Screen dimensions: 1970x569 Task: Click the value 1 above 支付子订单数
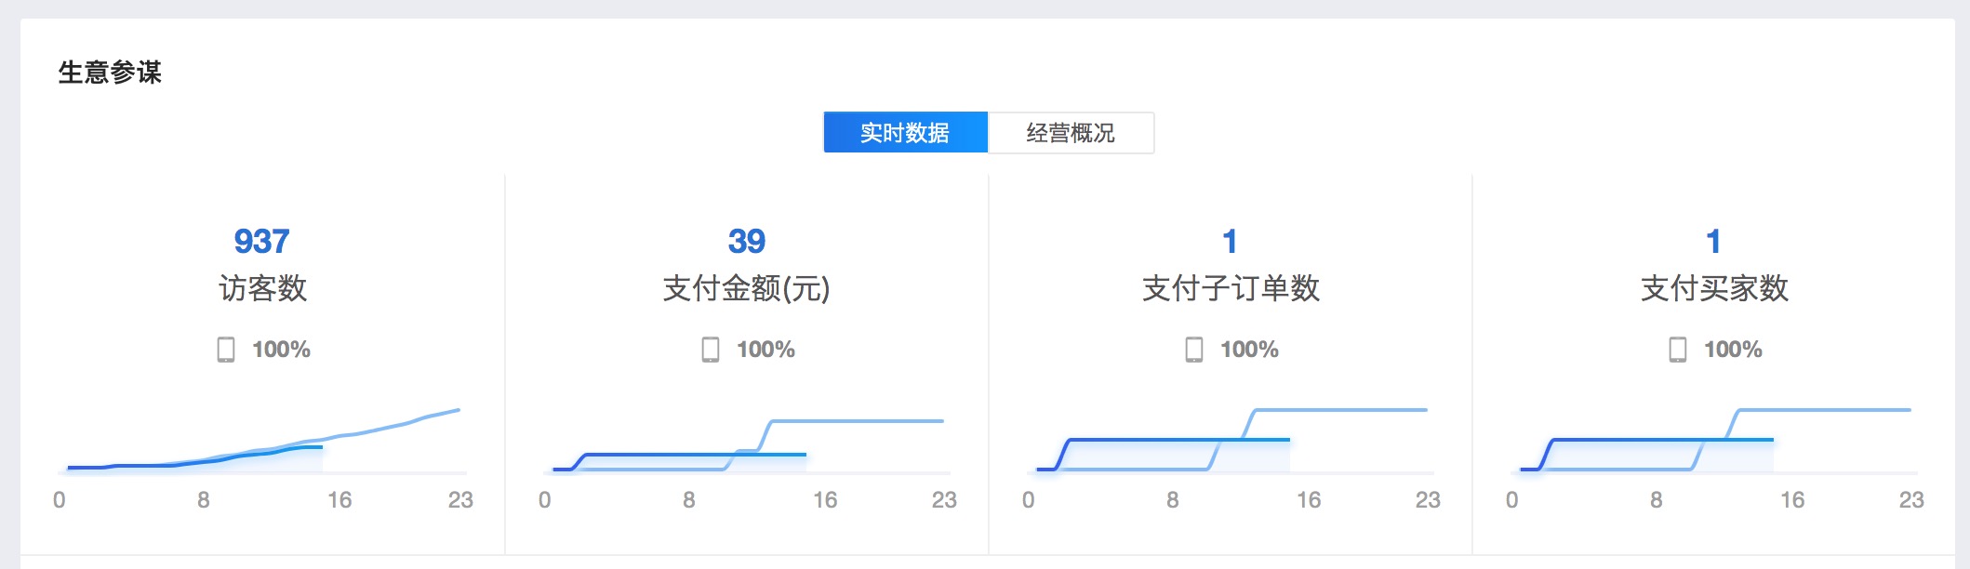pyautogui.click(x=1230, y=242)
